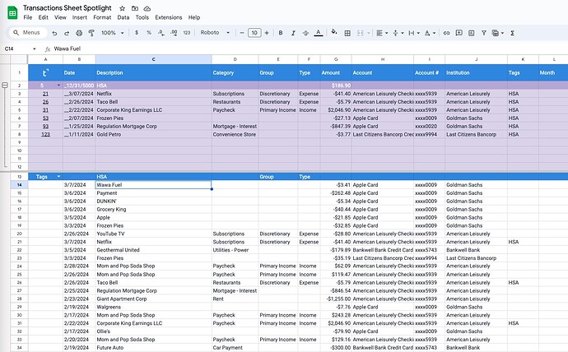568x352 pixels.
Task: Open the borders tool
Action: (347, 33)
